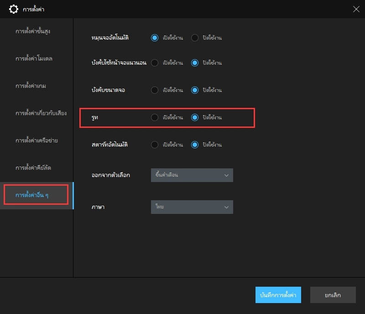Select การตั้งค่าอื่น ๆ sidebar tab
Viewport: 365px width, 314px height.
click(x=36, y=195)
